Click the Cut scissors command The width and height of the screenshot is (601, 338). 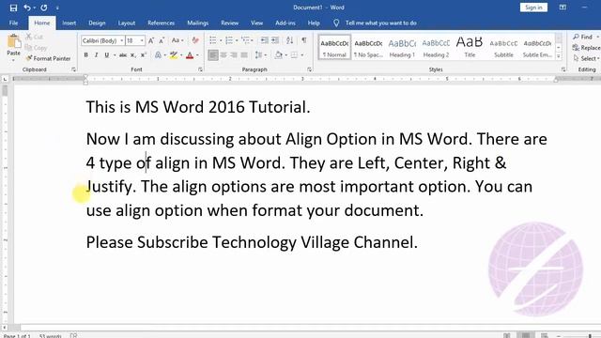[x=34, y=37]
